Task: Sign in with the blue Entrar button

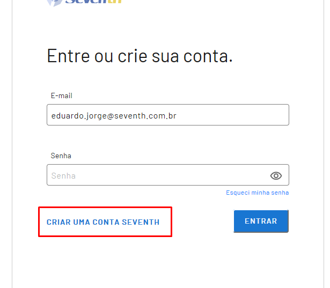Action: pos(261,221)
